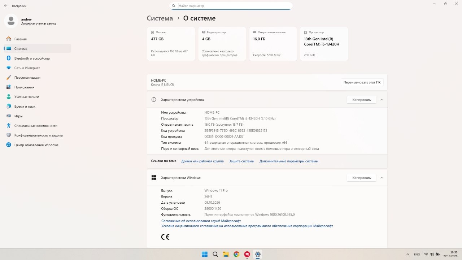Open taskbar Search magnifier

pos(215,254)
